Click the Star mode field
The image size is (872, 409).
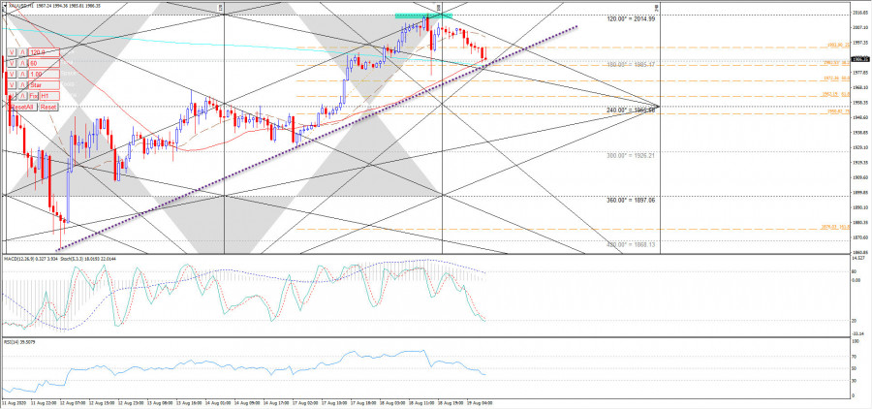click(44, 84)
